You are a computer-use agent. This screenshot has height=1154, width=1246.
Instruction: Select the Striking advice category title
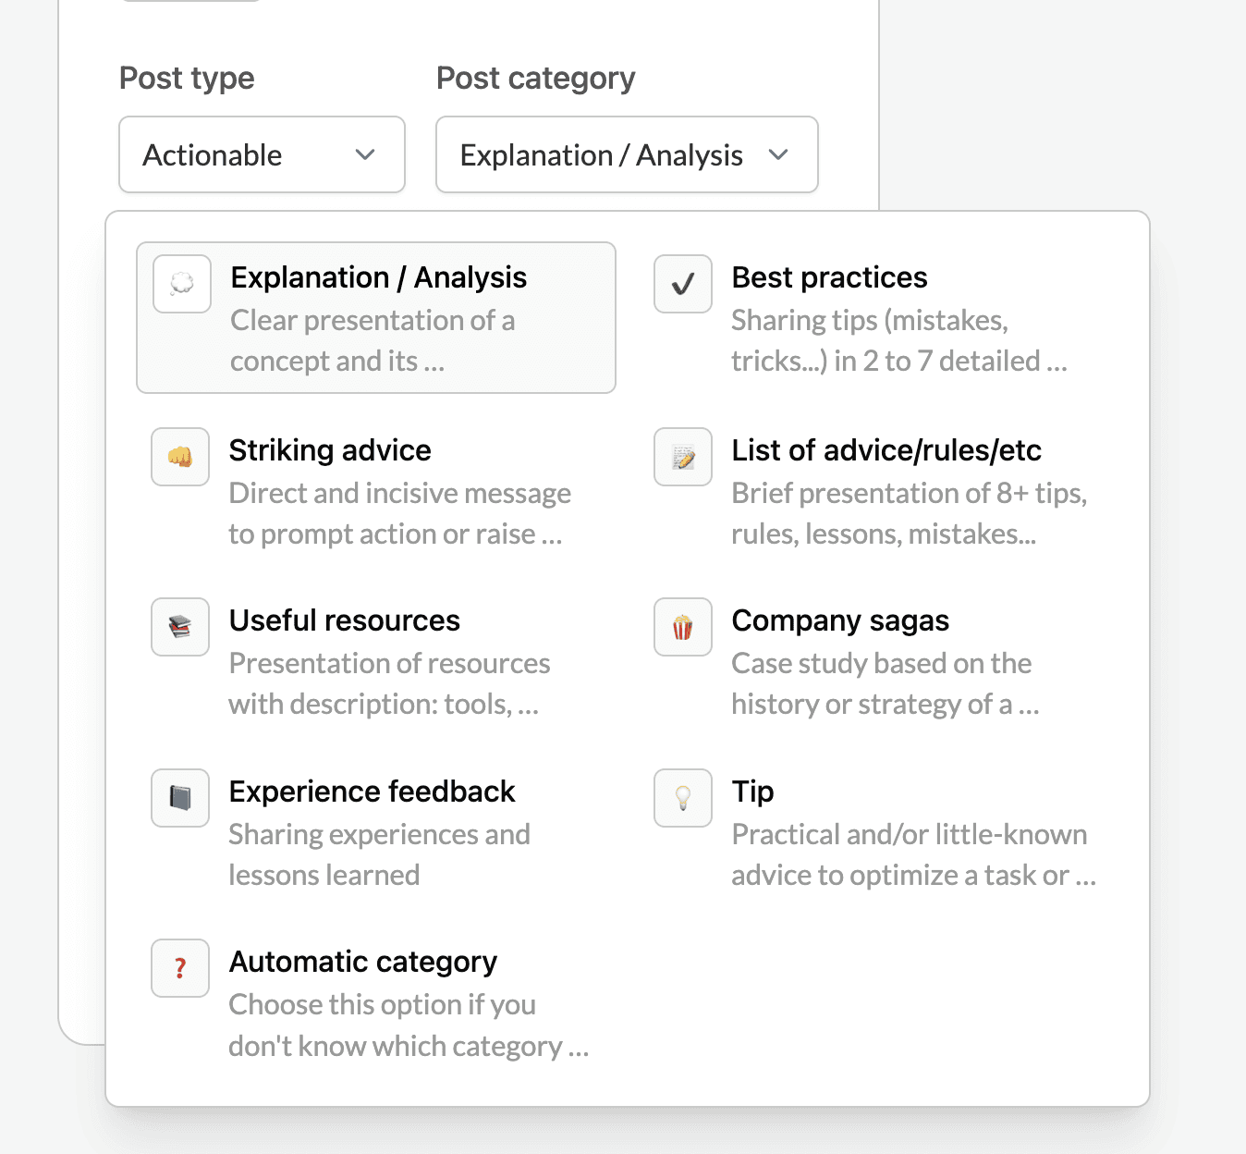tap(330, 450)
